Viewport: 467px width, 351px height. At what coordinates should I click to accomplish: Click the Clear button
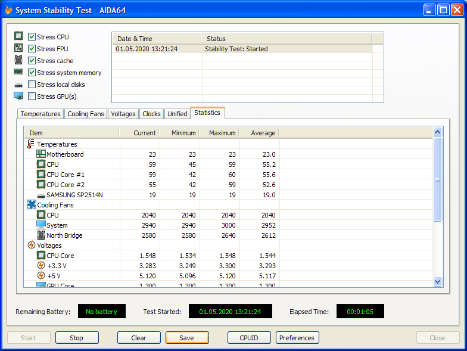(139, 337)
